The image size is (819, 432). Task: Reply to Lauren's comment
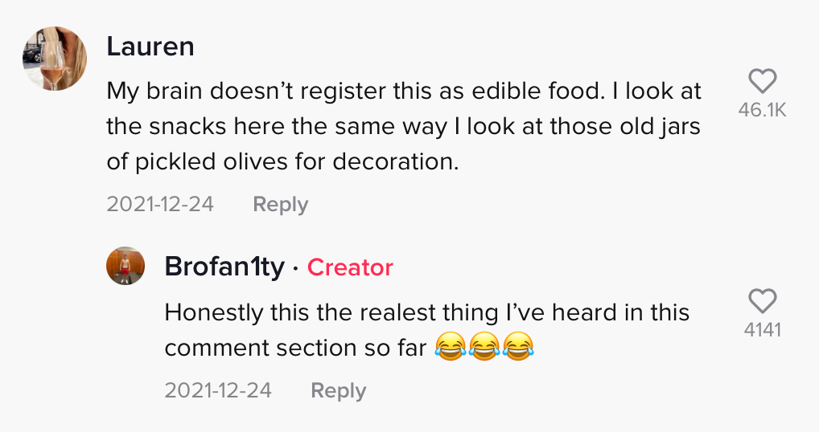pyautogui.click(x=281, y=204)
